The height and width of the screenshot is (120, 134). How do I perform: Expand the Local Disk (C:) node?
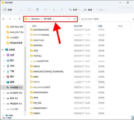pos(4,87)
